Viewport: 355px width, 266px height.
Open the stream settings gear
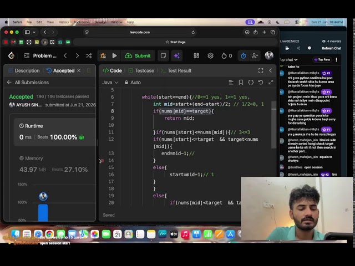click(310, 48)
